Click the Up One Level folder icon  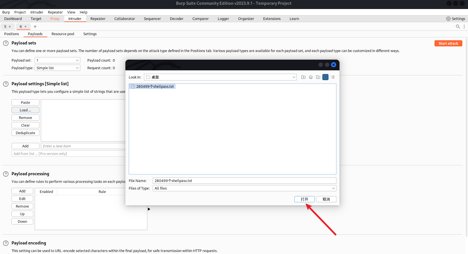point(303,77)
